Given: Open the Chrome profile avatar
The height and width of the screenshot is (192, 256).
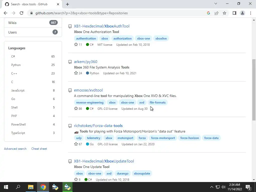Looking at the screenshot, I should tap(242, 13).
